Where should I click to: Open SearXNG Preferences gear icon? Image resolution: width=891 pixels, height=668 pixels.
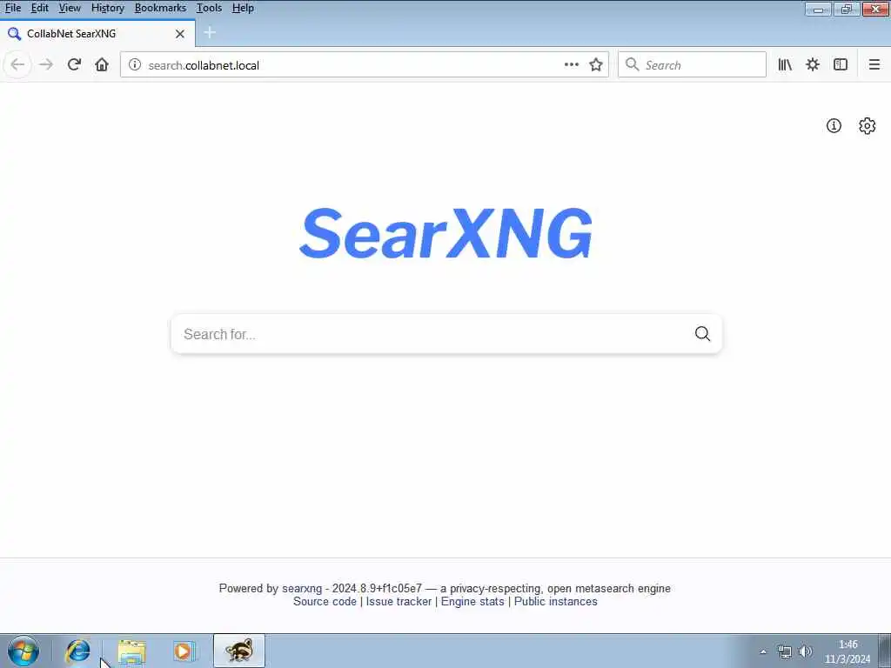click(868, 125)
